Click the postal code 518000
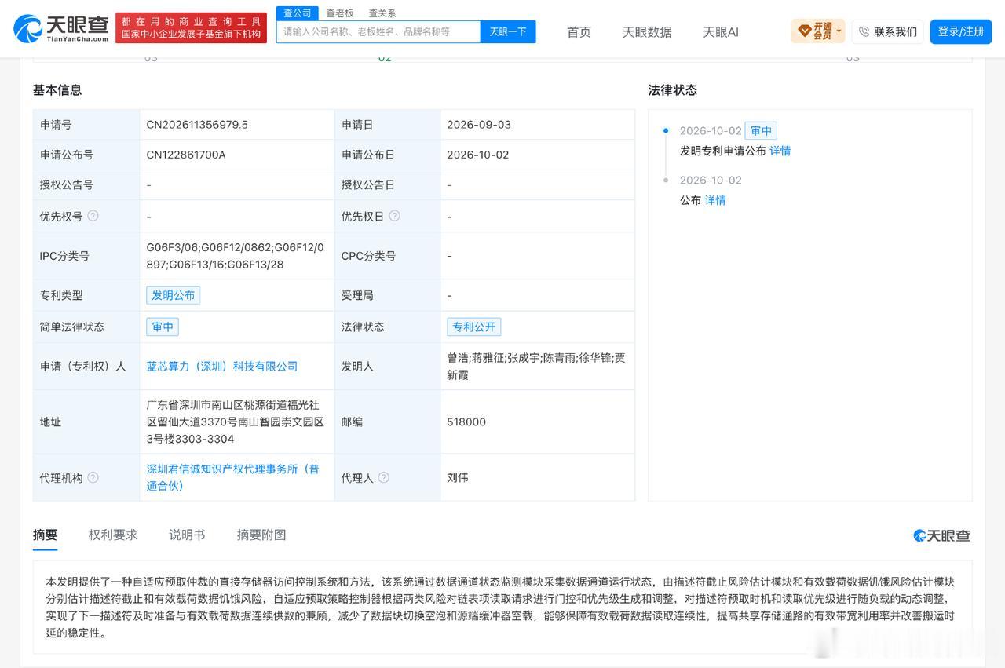Image resolution: width=1005 pixels, height=668 pixels. click(x=466, y=422)
